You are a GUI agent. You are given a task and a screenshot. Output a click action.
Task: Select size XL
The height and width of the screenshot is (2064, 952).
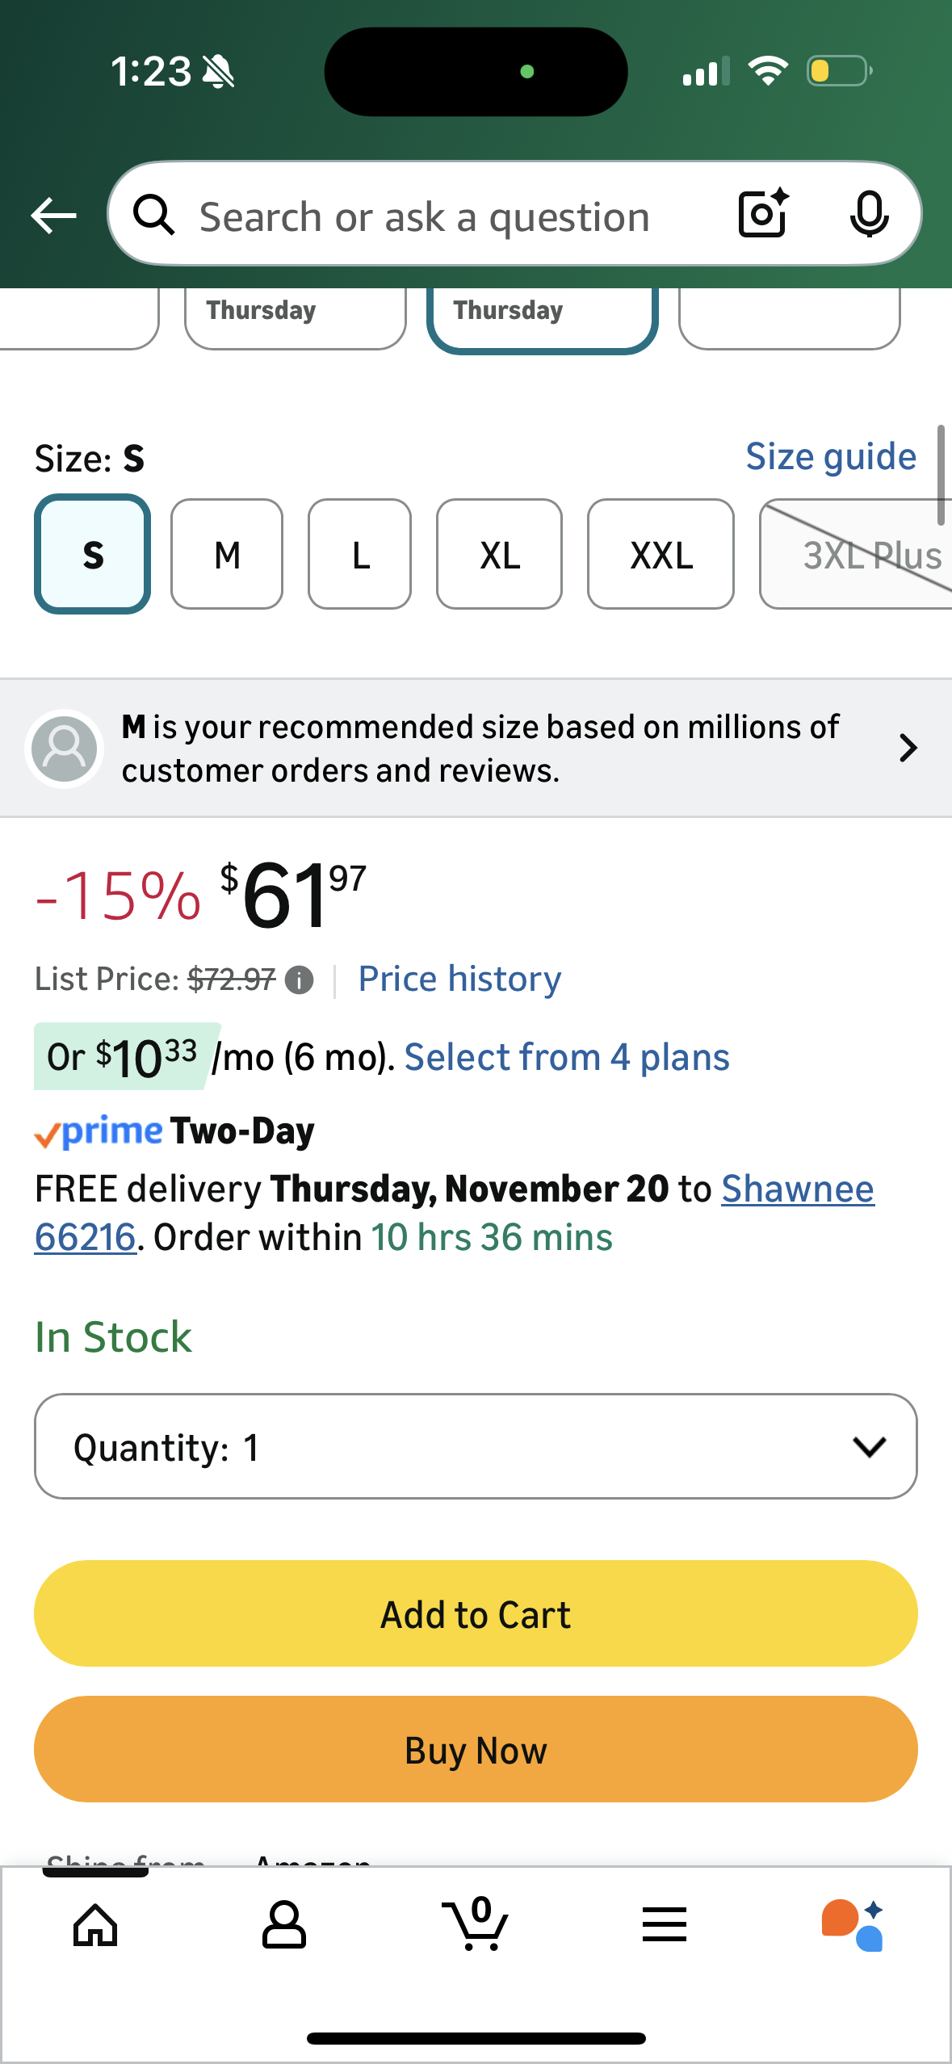499,555
